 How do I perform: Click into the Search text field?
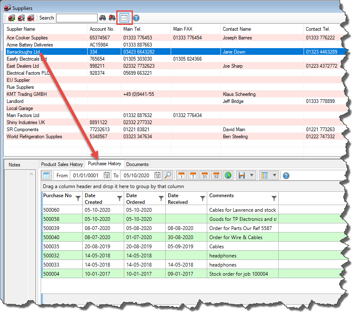click(x=76, y=18)
